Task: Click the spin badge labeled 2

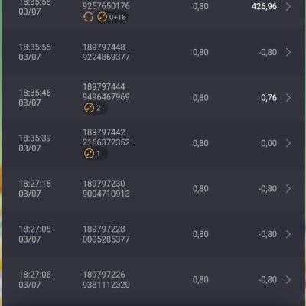Action: tap(95, 108)
